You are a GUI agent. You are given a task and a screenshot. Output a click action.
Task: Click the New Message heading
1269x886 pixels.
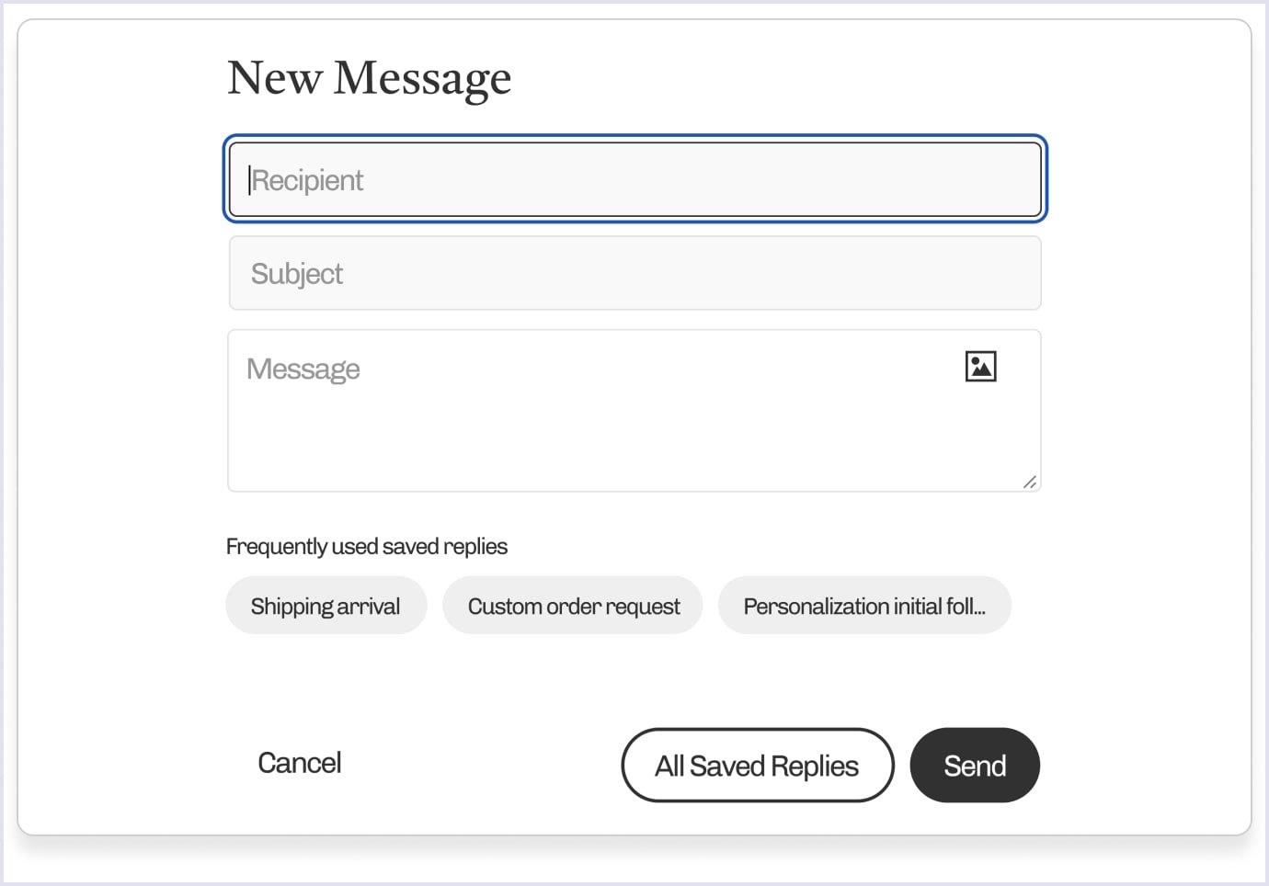[x=369, y=78]
